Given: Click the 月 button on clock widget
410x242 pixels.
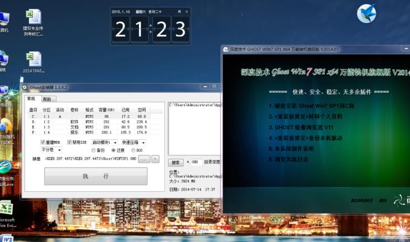Looking at the screenshot, I should pyautogui.click(x=179, y=11).
